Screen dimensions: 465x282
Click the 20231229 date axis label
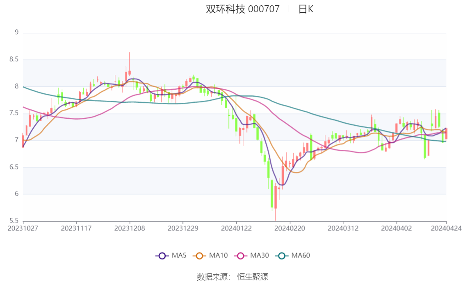point(183,228)
